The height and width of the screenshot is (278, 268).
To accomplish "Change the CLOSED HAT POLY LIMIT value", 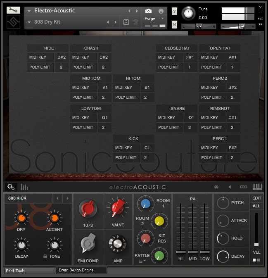I will click(190, 67).
